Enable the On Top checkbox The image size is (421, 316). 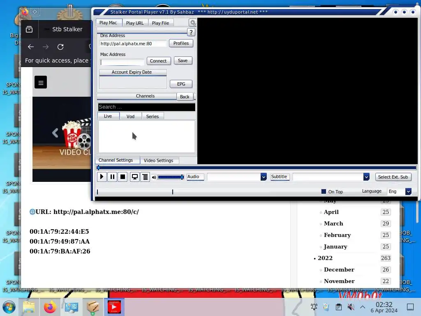click(x=324, y=192)
